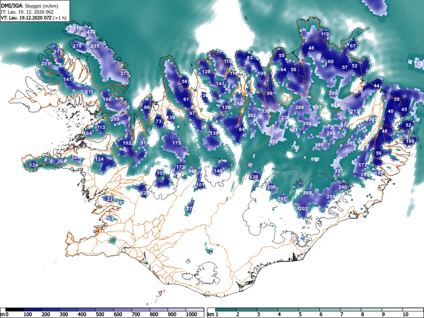Click the pale 9–10 km legend swatch

392,310
